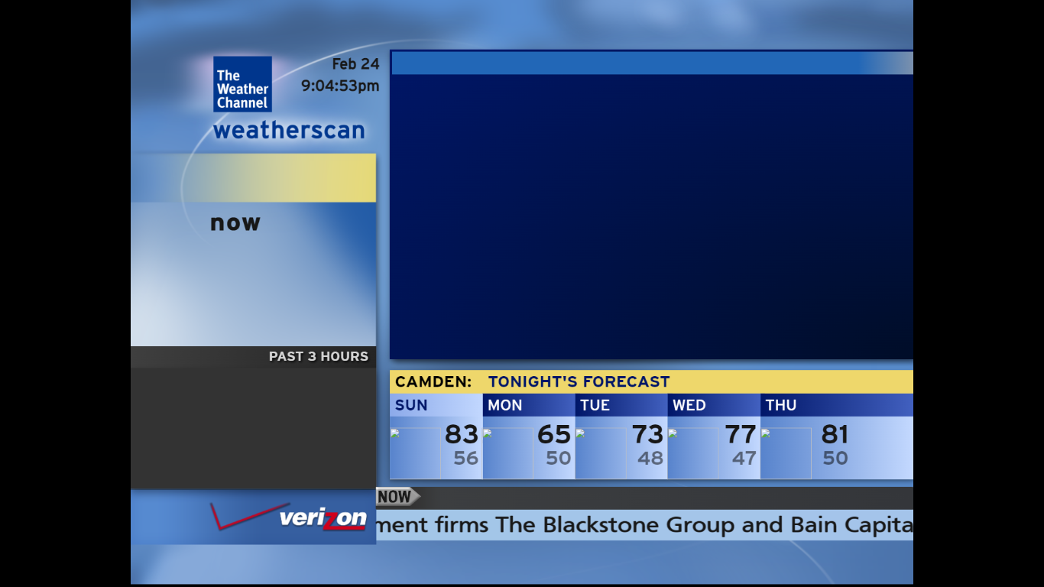Click The Weather Channel logo
This screenshot has width=1044, height=587.
tap(242, 84)
